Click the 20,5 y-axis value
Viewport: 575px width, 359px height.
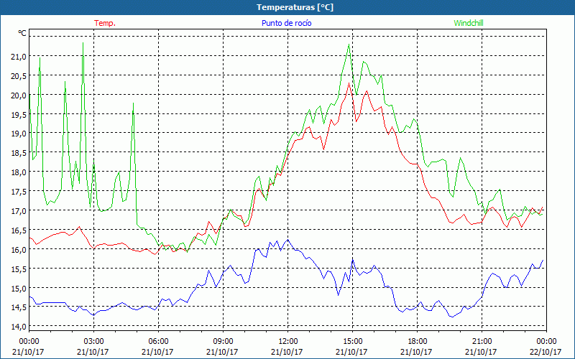click(x=19, y=76)
